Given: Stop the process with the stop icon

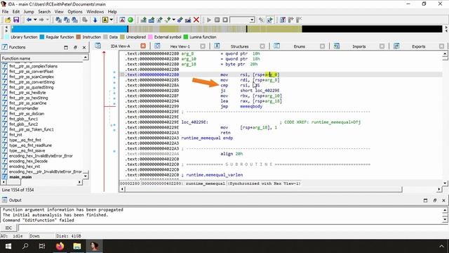Looking at the screenshot, I should click(225, 20).
